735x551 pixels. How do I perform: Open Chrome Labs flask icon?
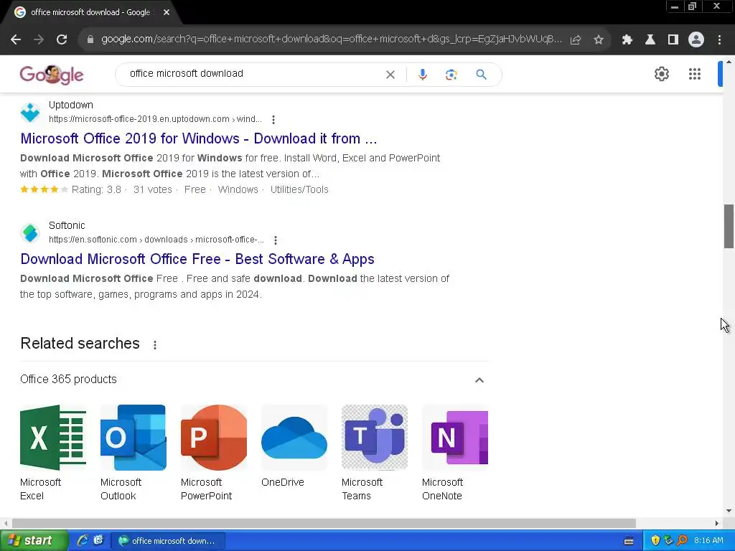pyautogui.click(x=650, y=40)
